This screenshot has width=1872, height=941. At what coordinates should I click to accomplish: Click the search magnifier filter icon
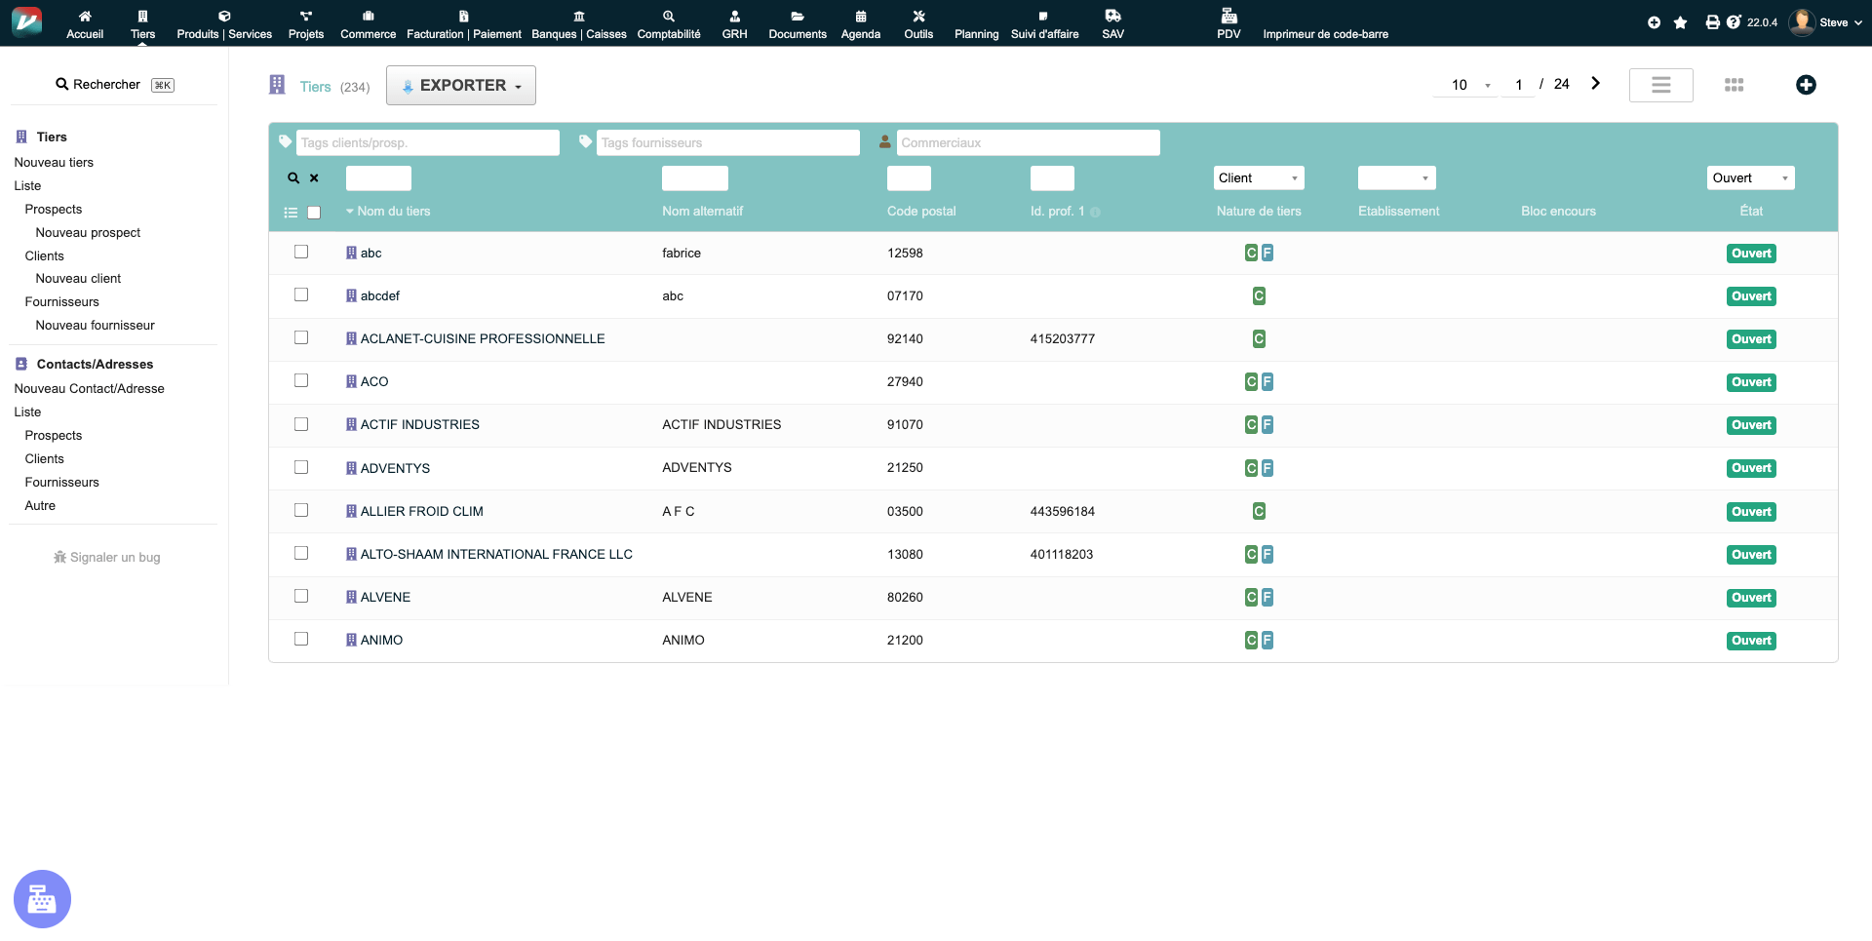point(292,178)
